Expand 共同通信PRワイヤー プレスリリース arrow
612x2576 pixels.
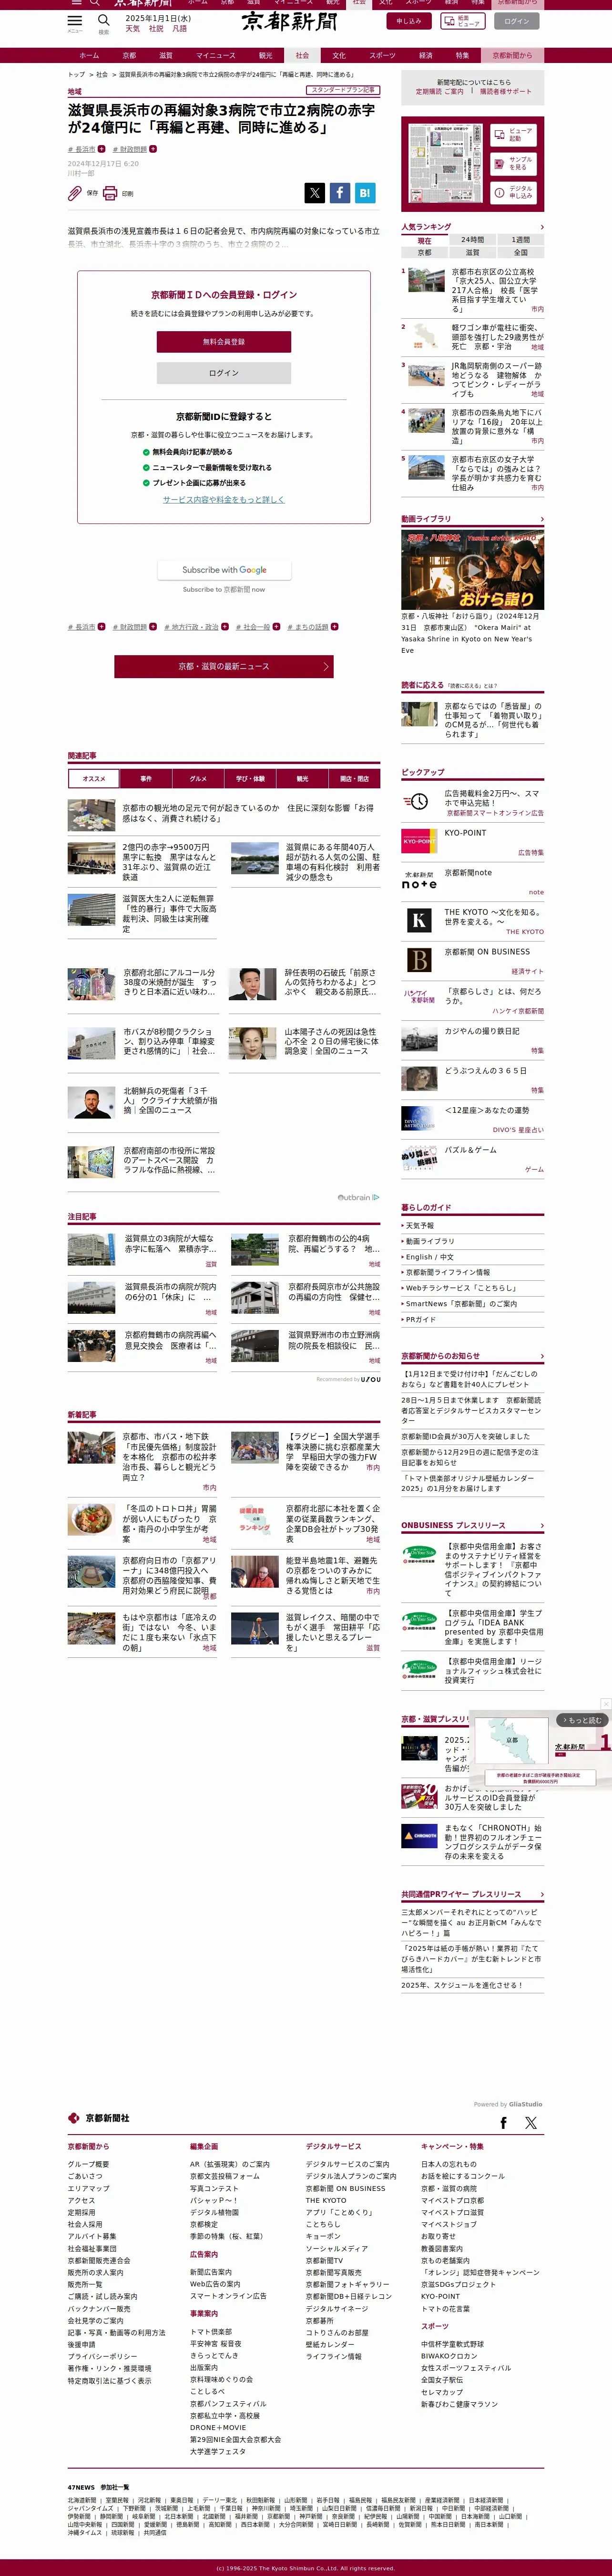click(x=541, y=1894)
